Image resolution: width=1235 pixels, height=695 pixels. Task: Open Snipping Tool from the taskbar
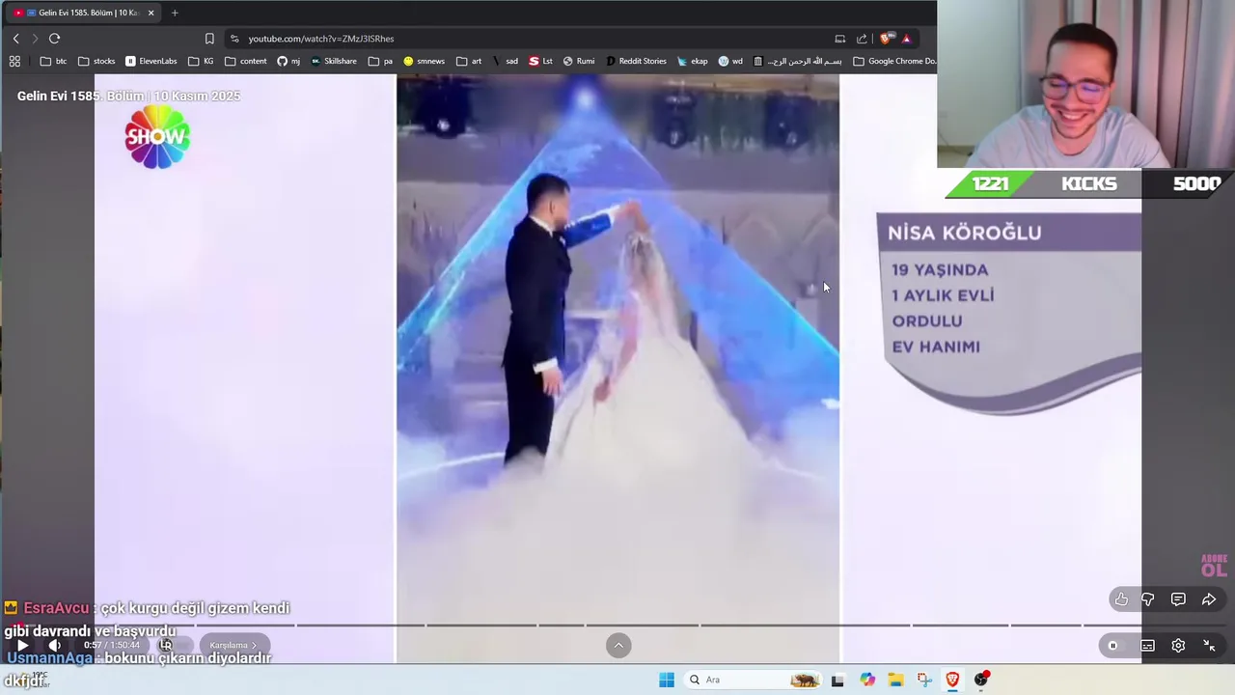point(924,680)
